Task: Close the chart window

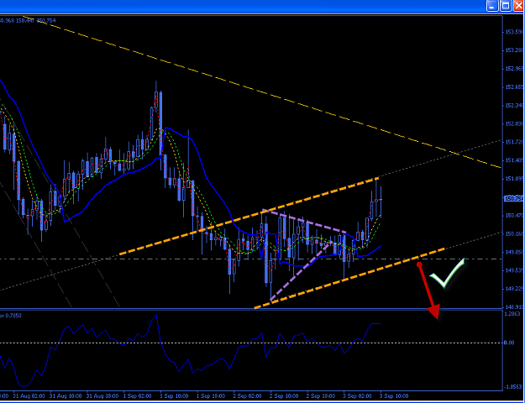Action: 518,6
